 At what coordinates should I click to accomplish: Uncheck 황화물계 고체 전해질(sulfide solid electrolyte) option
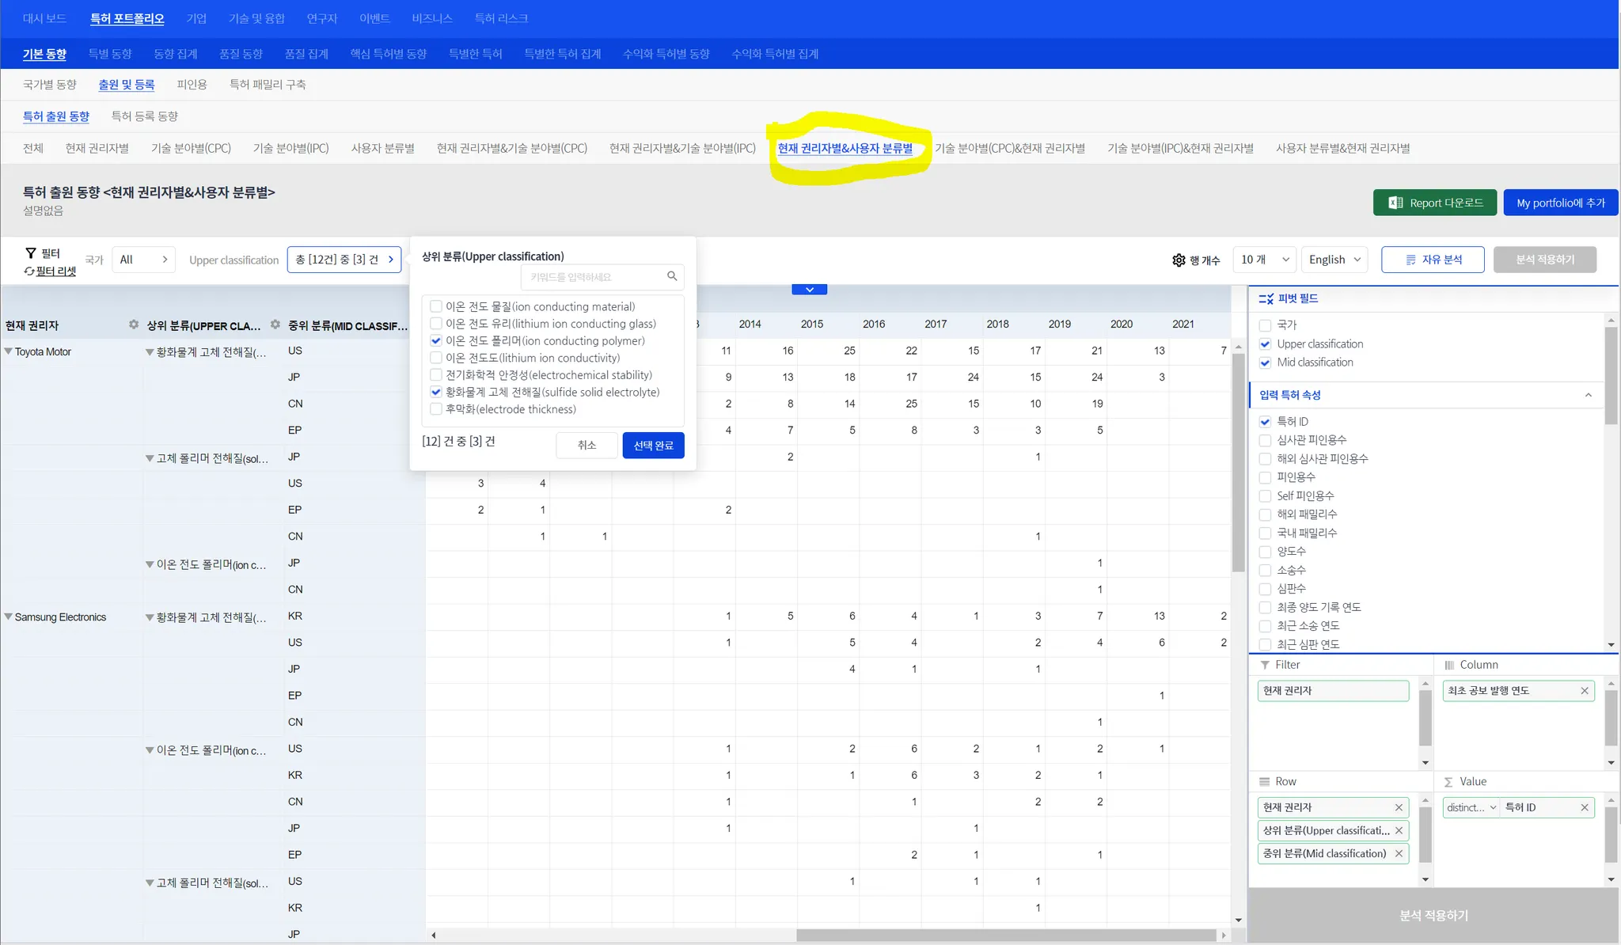[x=436, y=392]
